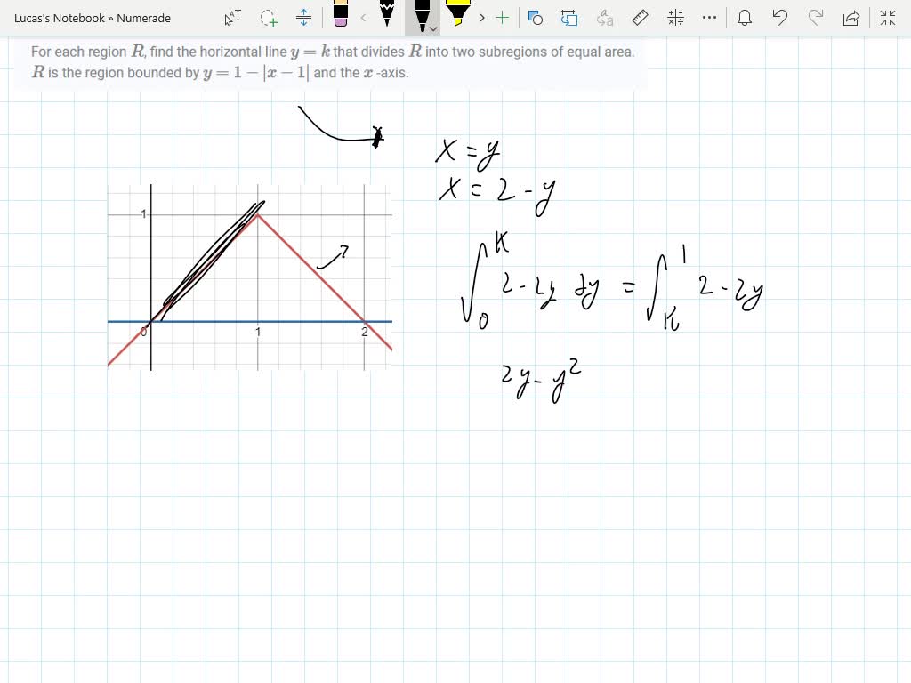This screenshot has width=911, height=683.
Task: Open the Ruler tool
Action: 640,18
